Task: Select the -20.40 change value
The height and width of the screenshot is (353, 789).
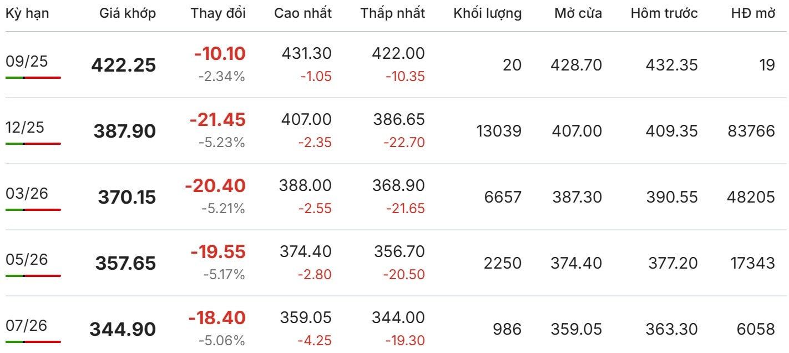Action: click(x=215, y=185)
